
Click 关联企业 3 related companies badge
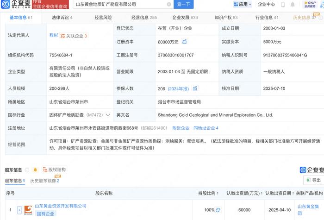pyautogui.click(x=74, y=36)
